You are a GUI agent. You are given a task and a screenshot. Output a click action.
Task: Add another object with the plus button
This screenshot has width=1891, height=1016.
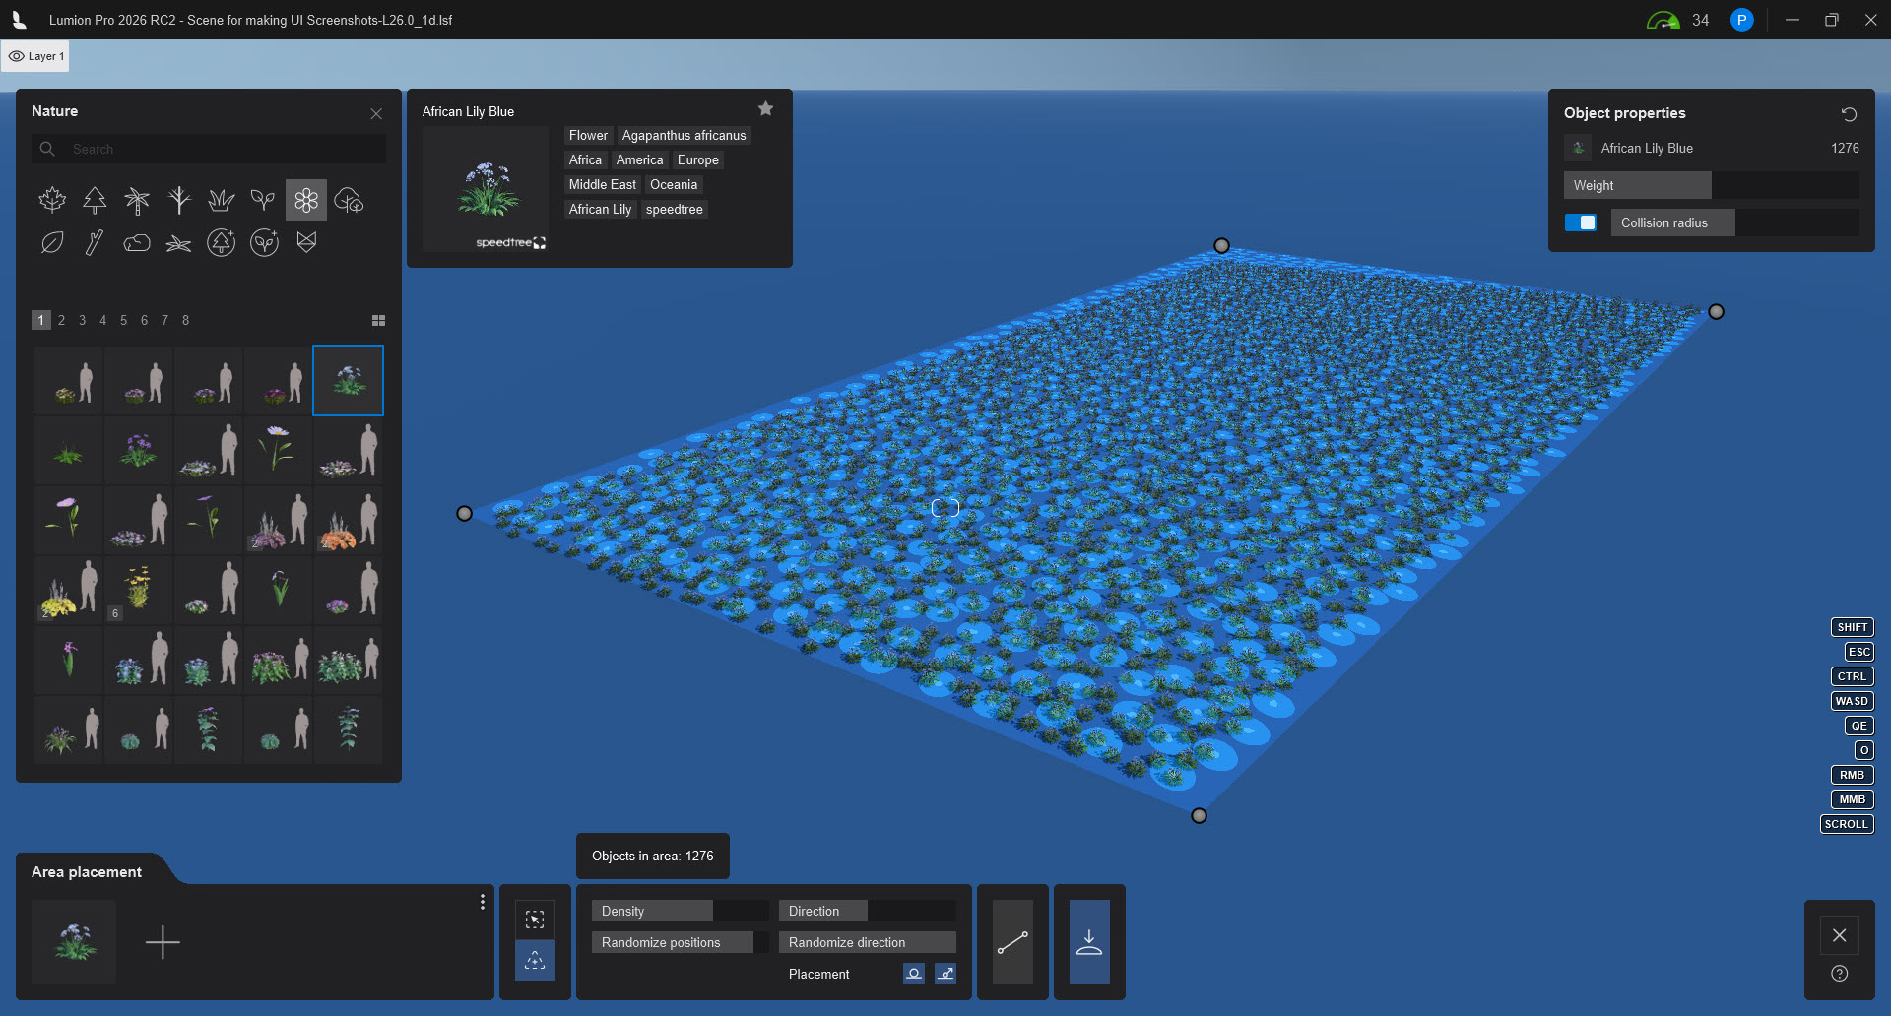point(163,942)
